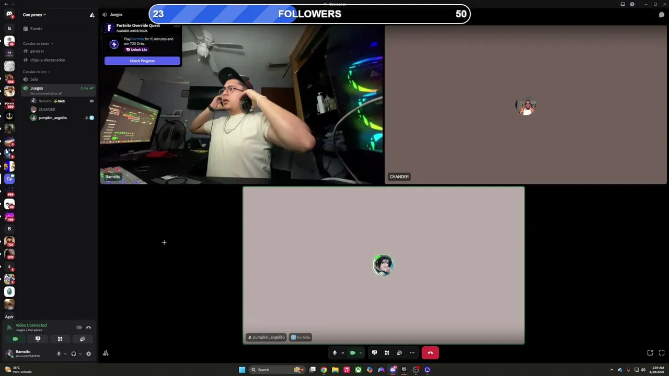Share screen from the call control bar
Viewport: 669px width, 376px height.
(x=374, y=353)
